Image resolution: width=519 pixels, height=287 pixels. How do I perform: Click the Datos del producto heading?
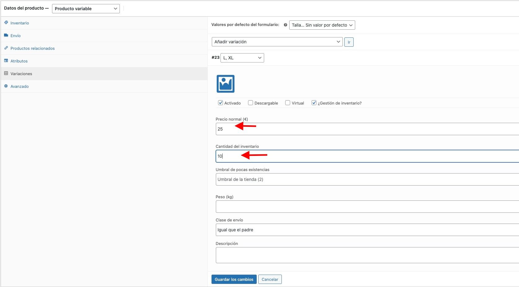tap(26, 8)
